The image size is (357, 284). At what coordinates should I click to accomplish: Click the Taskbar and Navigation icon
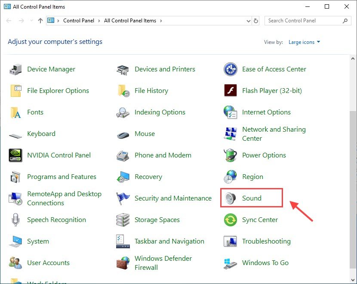[x=123, y=241]
